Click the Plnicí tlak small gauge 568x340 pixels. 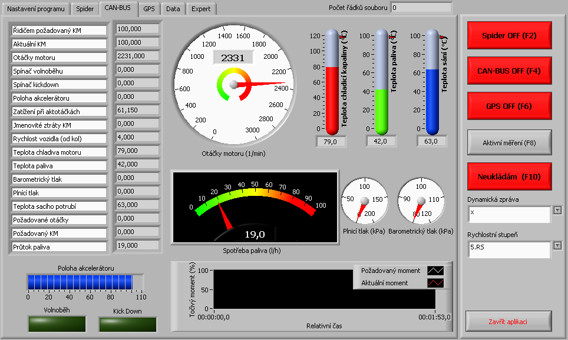364,201
